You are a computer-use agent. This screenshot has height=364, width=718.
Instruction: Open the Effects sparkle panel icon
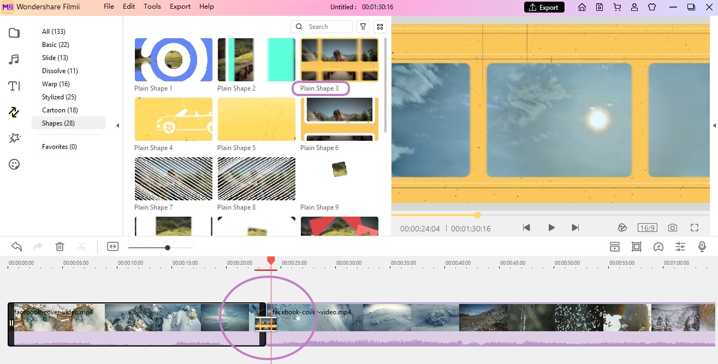14,138
